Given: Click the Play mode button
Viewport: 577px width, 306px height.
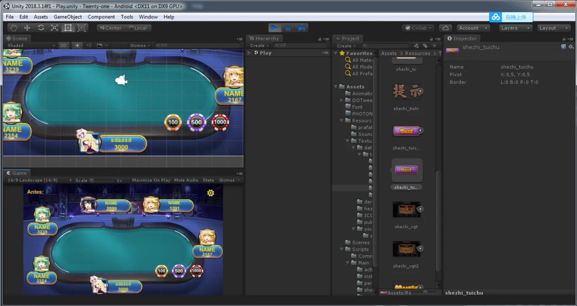Looking at the screenshot, I should click(275, 28).
